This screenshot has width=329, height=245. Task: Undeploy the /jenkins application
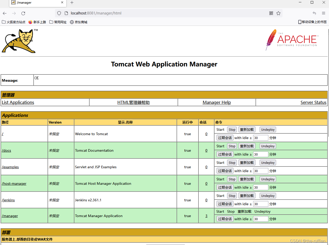click(x=268, y=196)
